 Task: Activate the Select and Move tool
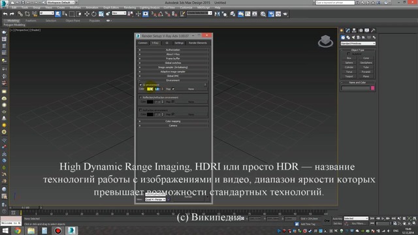coord(87,14)
